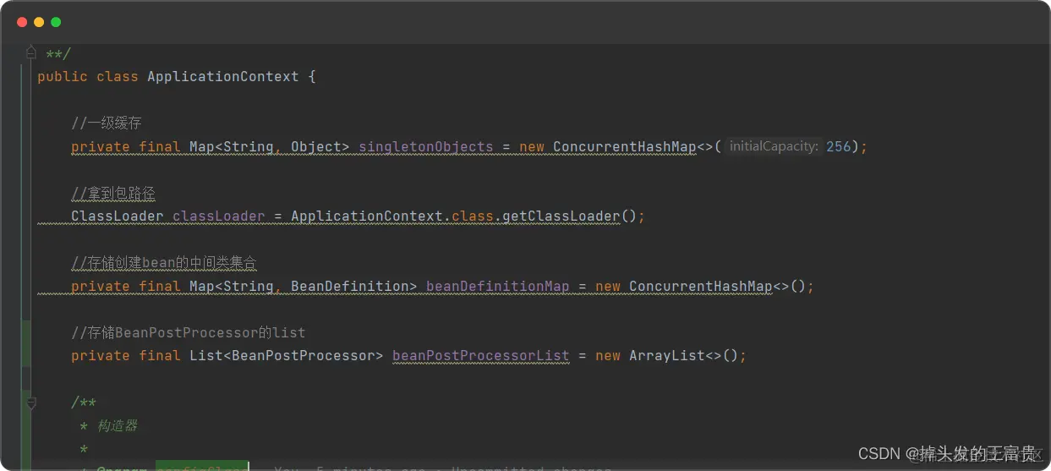Click the comment //存储创建bean的中间类集合
This screenshot has width=1051, height=471.
164,263
